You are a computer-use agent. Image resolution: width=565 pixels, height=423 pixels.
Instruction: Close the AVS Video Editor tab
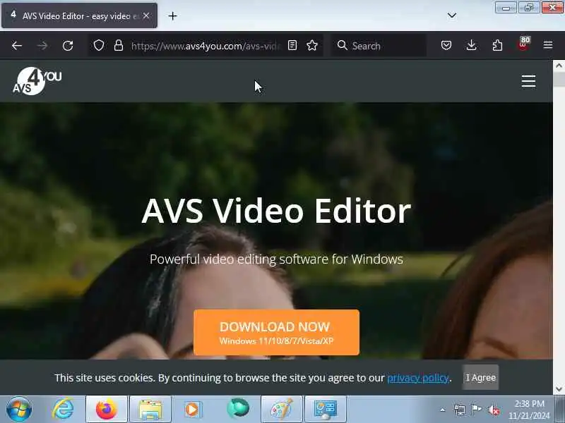click(x=146, y=16)
